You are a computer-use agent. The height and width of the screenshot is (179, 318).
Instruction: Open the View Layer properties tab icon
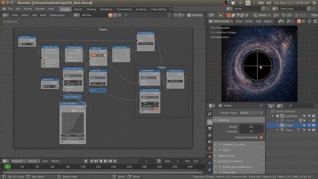[x=210, y=135]
